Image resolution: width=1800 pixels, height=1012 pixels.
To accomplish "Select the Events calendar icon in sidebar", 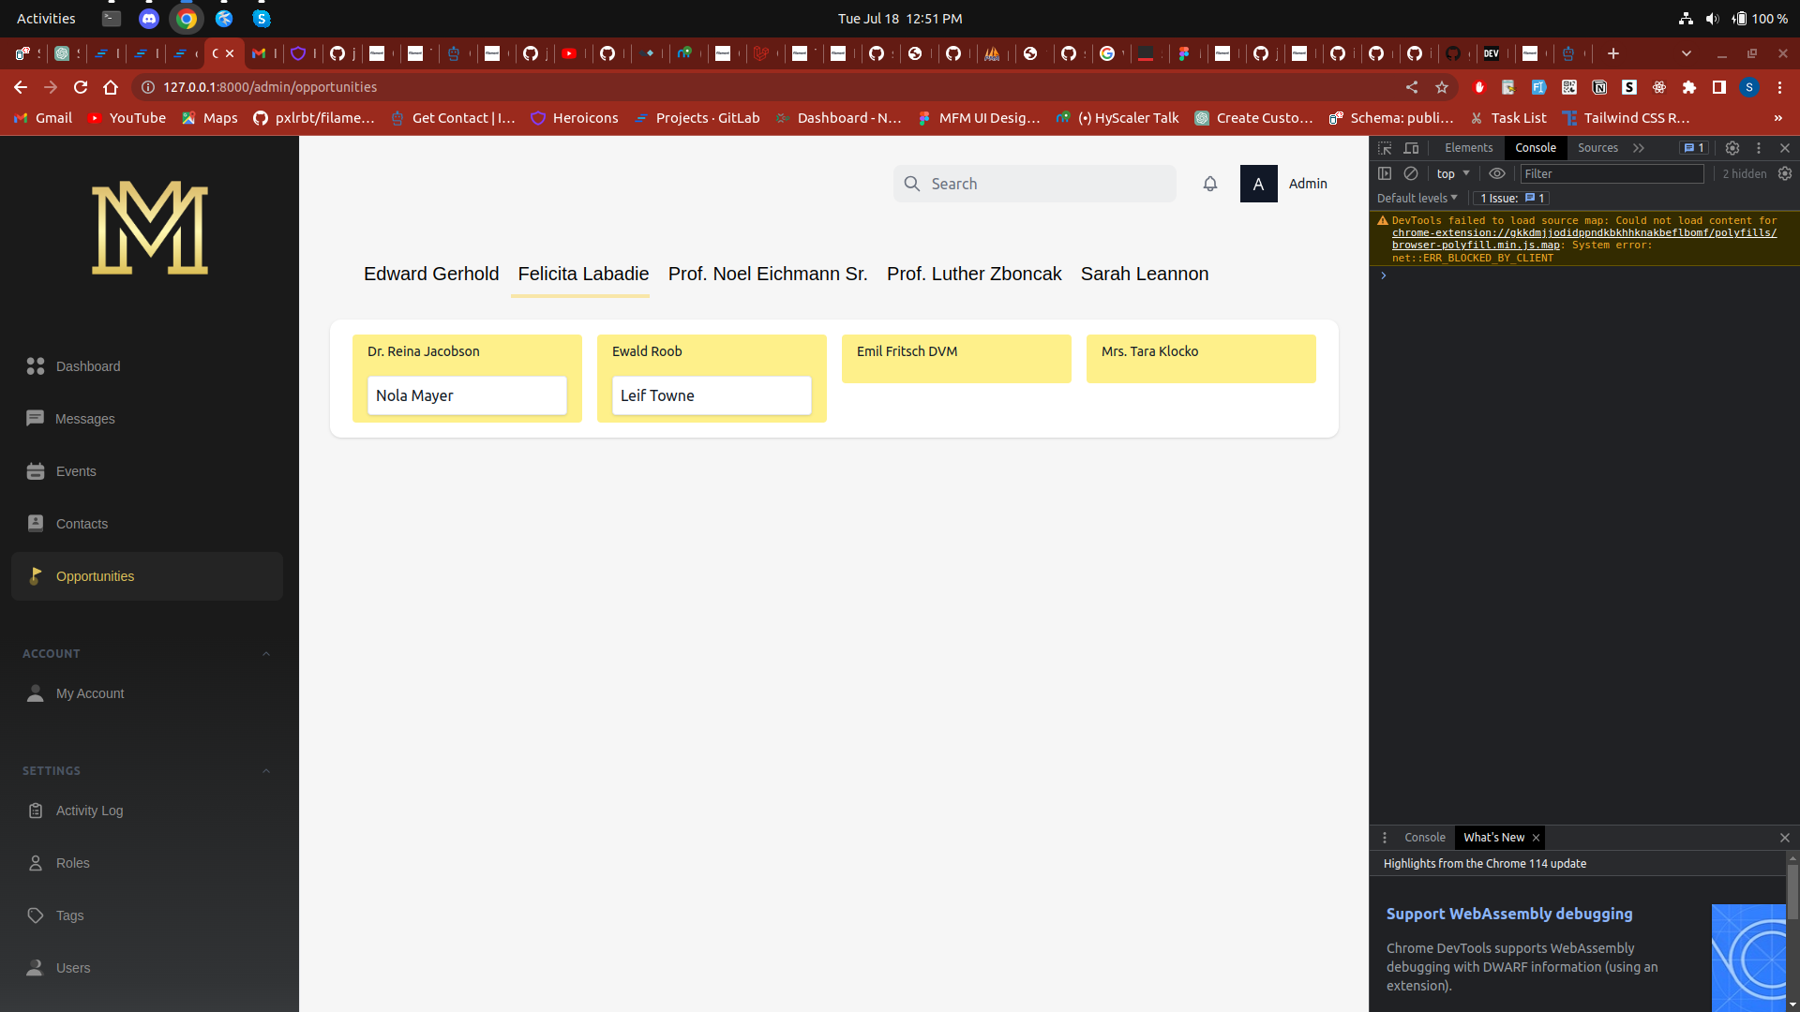I will click(35, 471).
